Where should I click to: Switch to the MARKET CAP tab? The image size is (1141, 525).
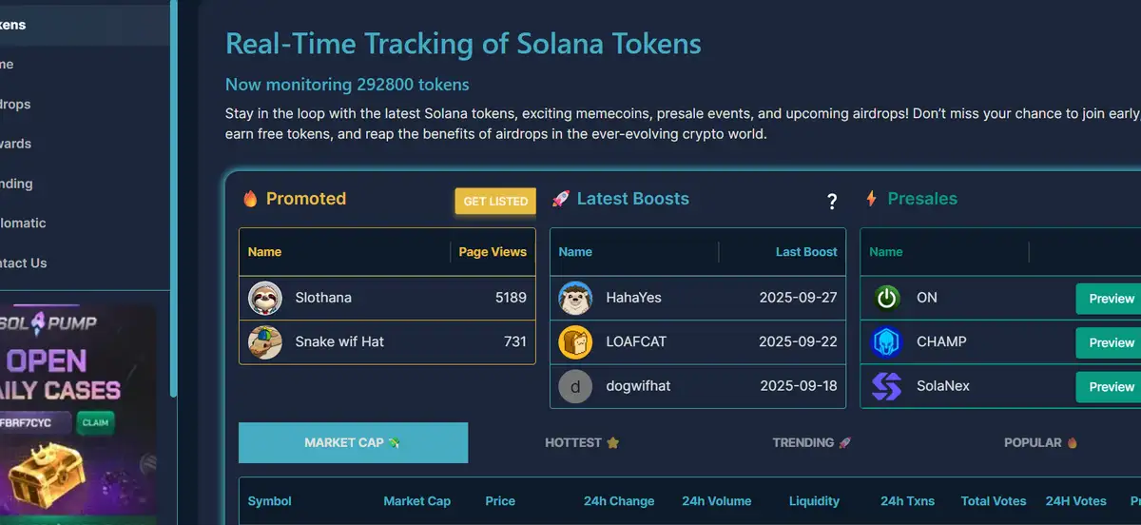click(353, 443)
